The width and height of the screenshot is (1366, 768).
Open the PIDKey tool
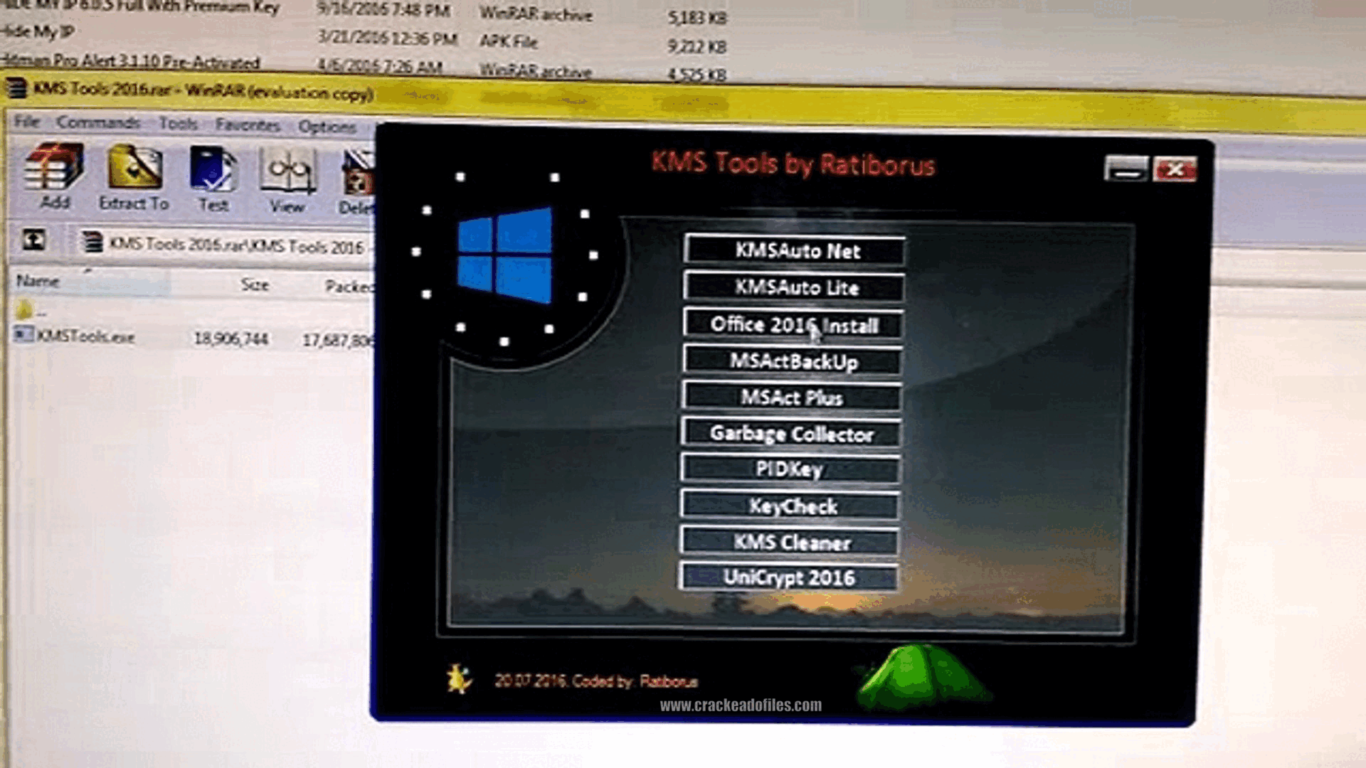pyautogui.click(x=790, y=469)
